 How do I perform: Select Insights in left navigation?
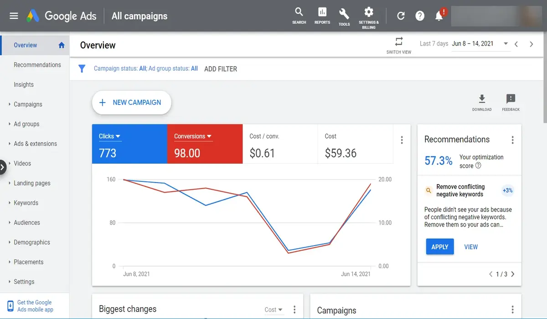pos(24,85)
